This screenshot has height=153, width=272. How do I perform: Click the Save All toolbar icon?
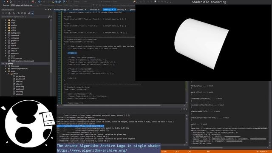click(59, 2)
